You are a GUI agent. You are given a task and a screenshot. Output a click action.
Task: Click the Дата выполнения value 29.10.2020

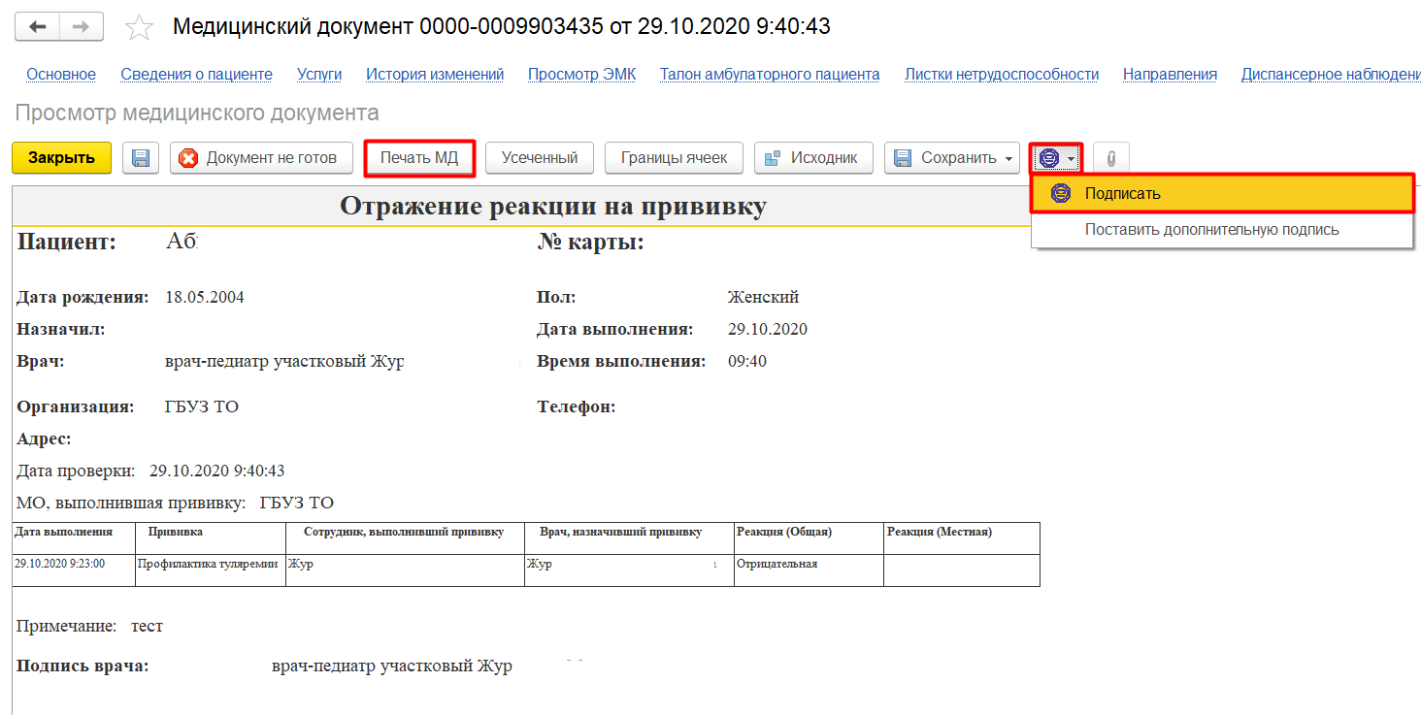[x=768, y=330]
